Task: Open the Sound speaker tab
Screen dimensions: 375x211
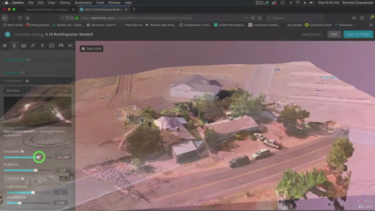Action: (70, 46)
